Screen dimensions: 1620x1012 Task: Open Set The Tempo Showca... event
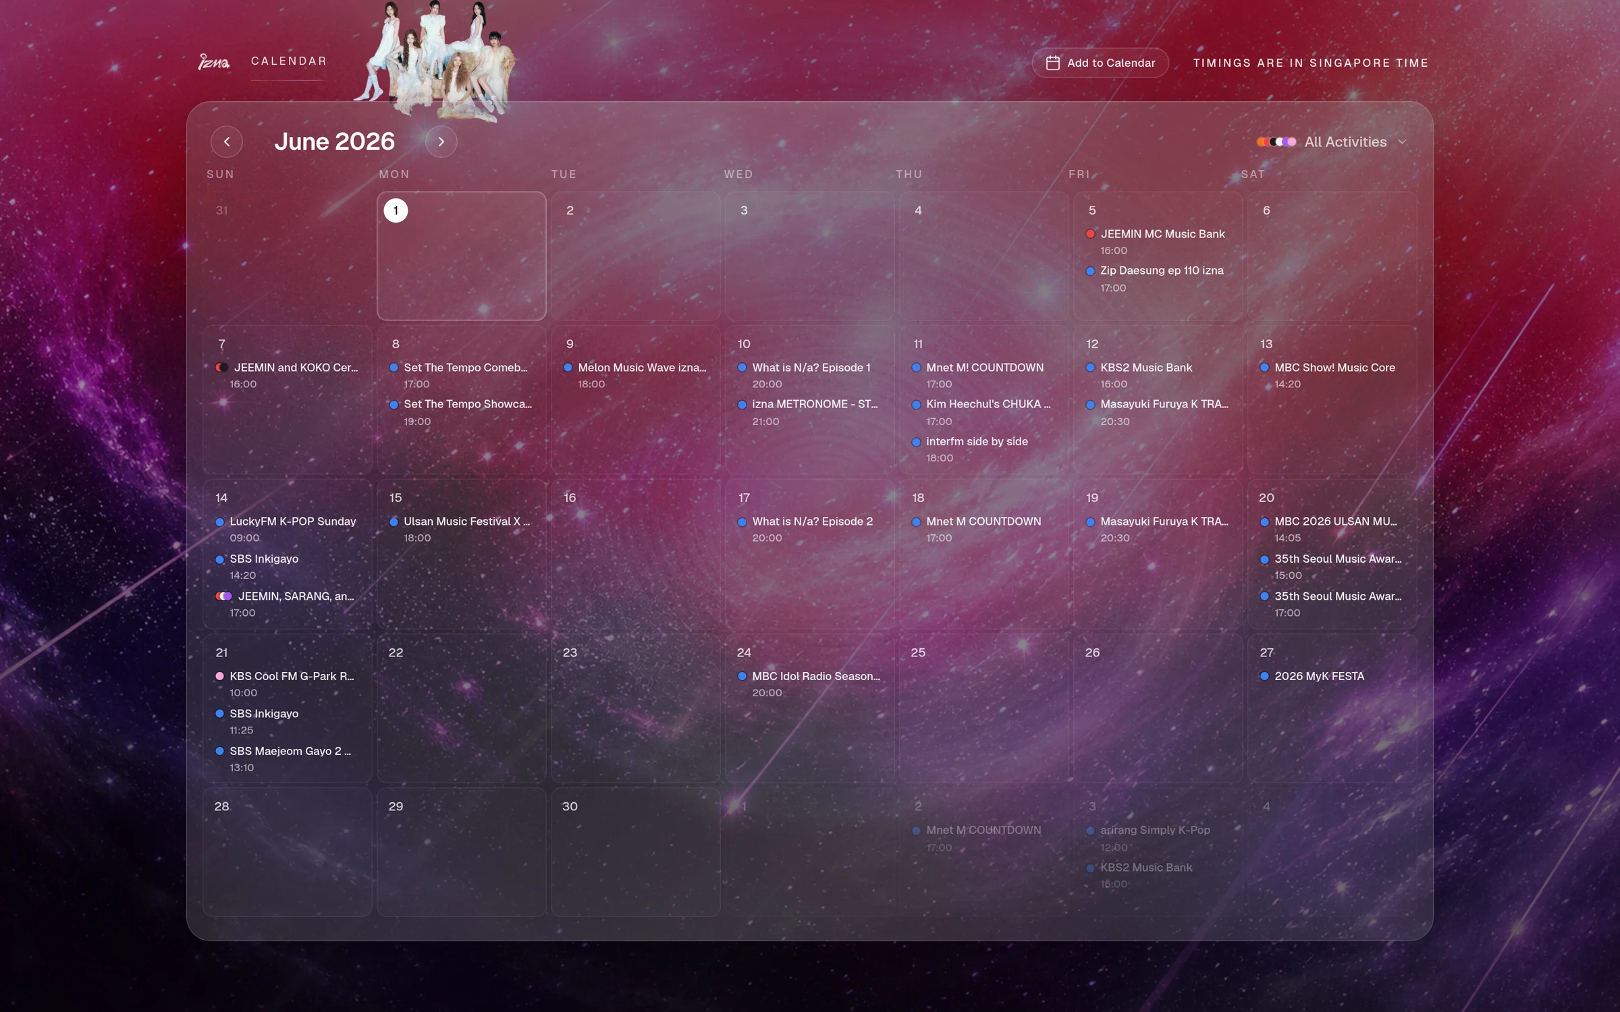(461, 412)
